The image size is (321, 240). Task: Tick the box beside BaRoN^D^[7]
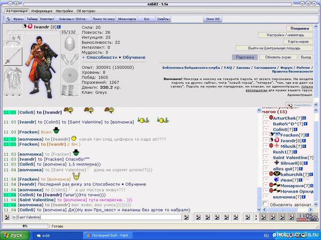[266, 123]
